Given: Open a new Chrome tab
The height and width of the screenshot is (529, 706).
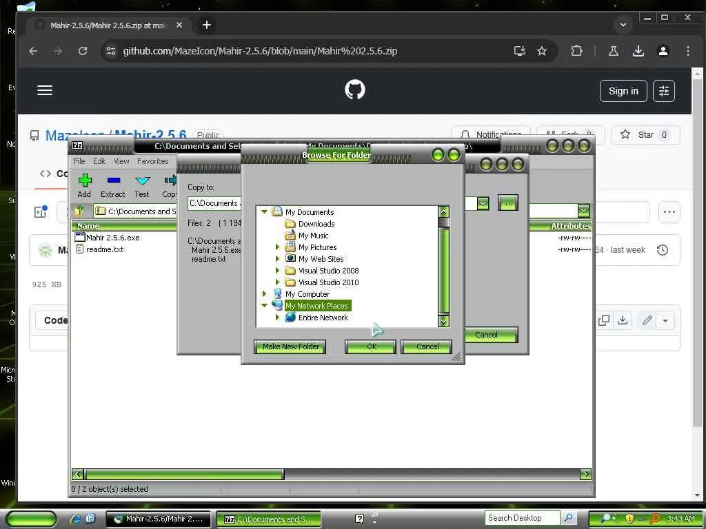Looking at the screenshot, I should 207,25.
